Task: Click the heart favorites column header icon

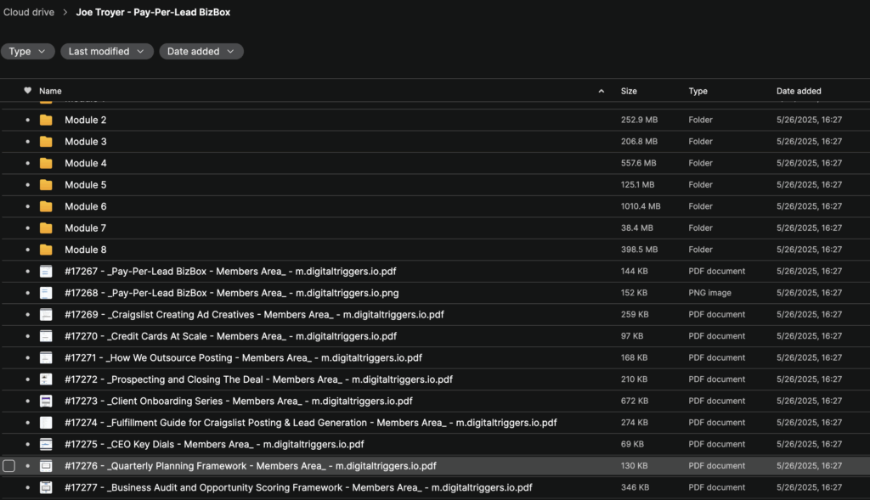Action: (27, 90)
